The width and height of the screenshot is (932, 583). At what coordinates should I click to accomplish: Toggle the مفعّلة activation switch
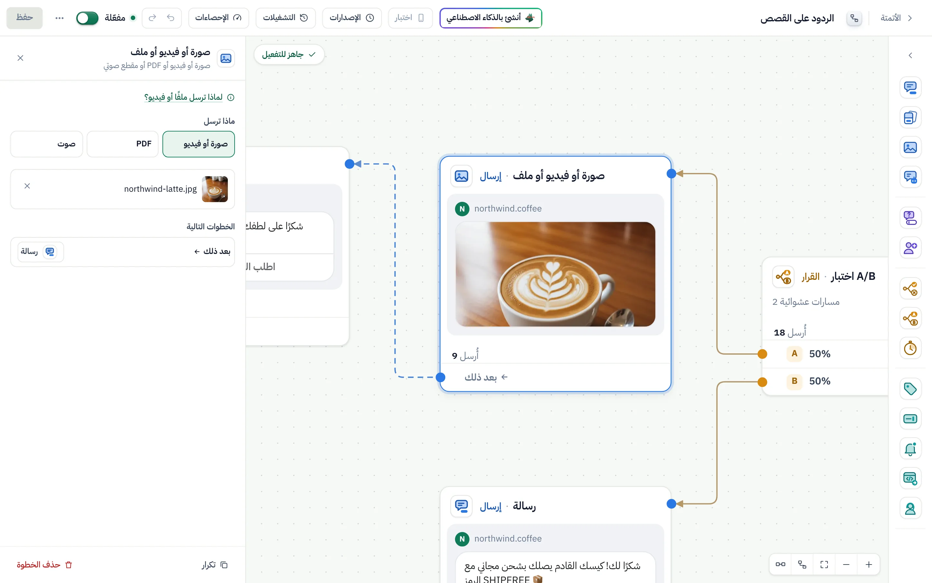point(87,18)
